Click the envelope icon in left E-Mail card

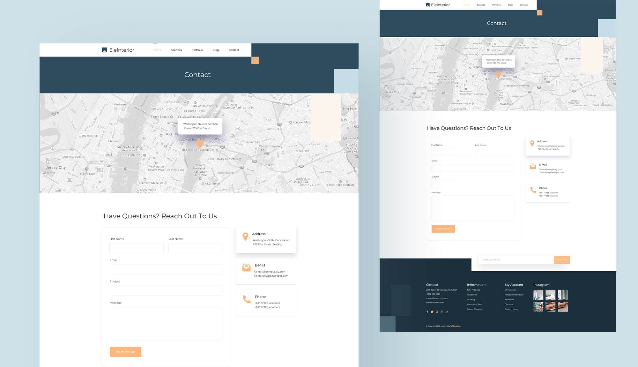tap(246, 267)
